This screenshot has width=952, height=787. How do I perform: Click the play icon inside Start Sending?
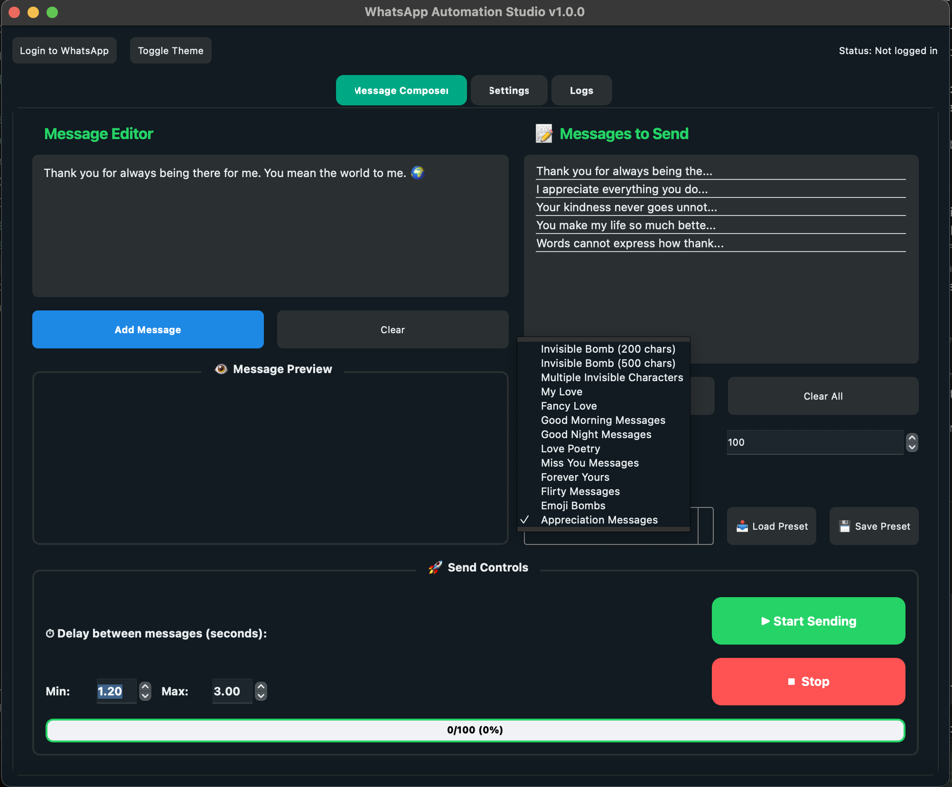pos(765,621)
